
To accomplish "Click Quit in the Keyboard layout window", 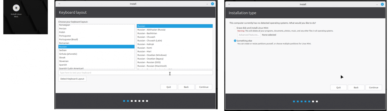I will [x=169, y=87].
